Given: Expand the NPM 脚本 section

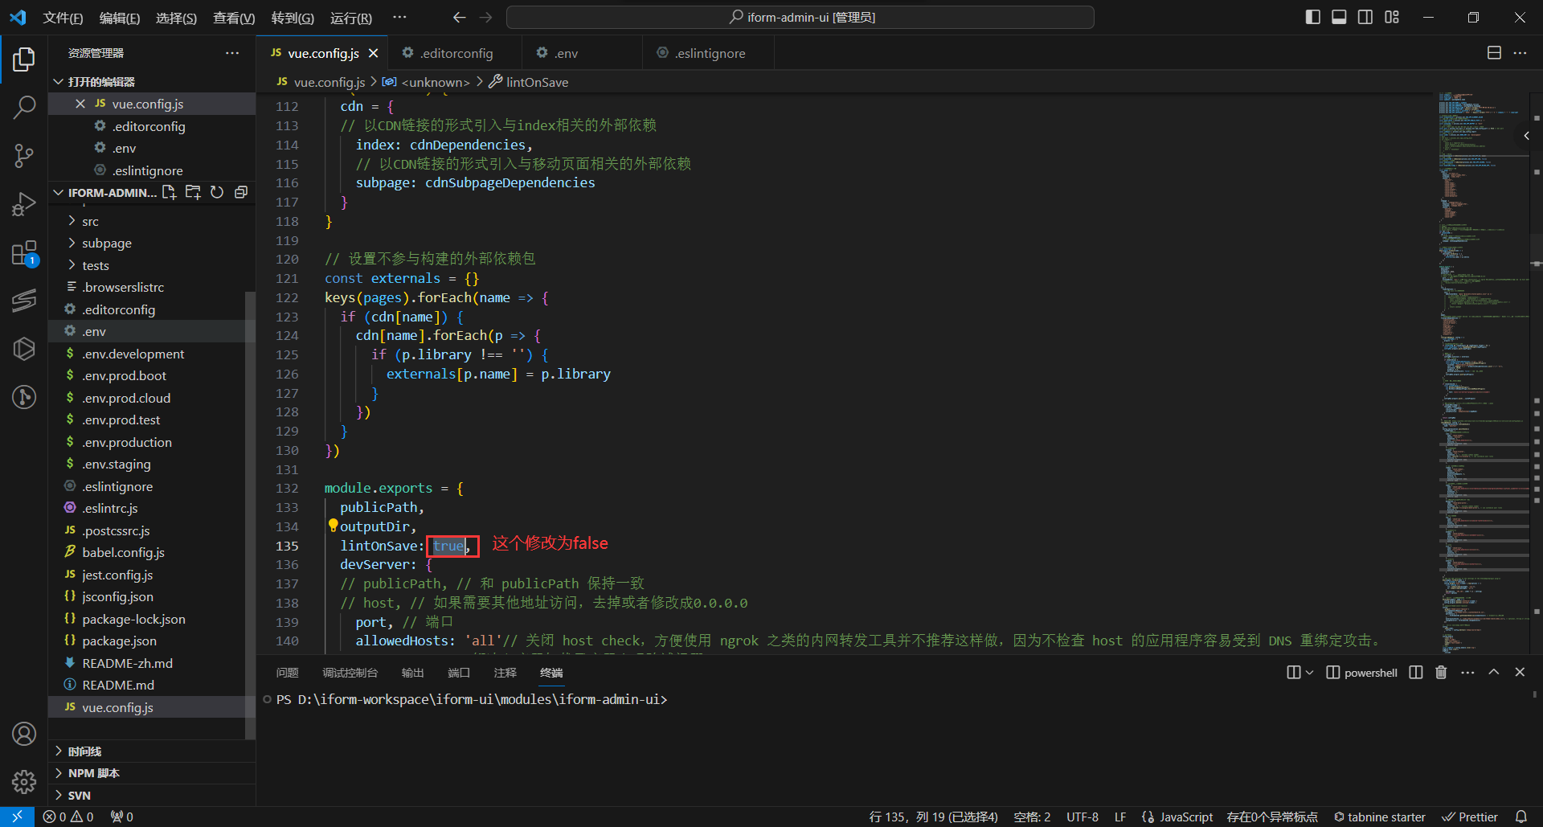Looking at the screenshot, I should 93,773.
